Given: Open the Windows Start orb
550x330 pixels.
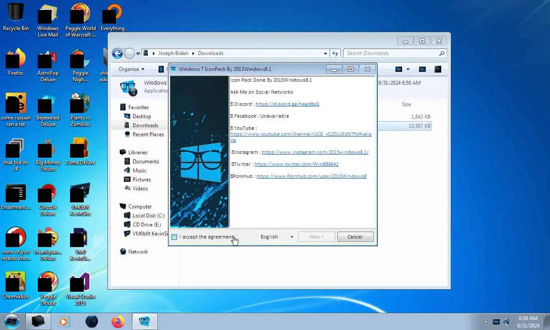Looking at the screenshot, I should click(x=12, y=321).
